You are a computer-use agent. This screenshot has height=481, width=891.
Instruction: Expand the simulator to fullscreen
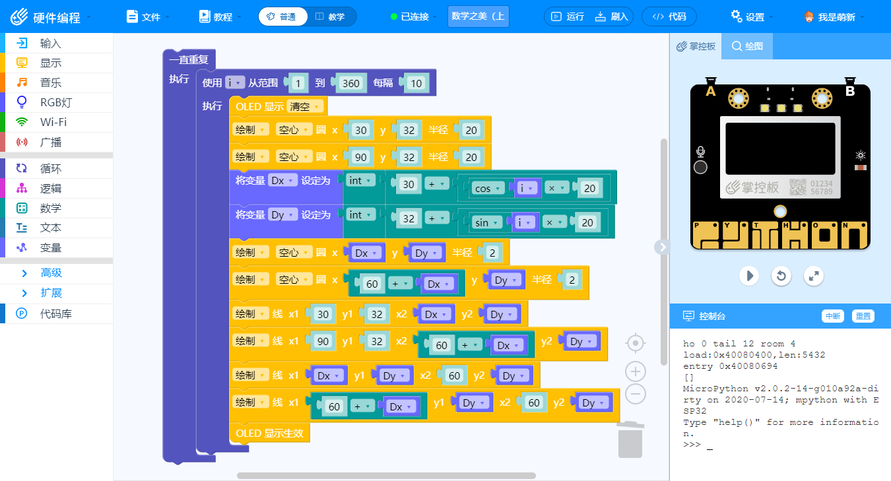click(x=814, y=275)
